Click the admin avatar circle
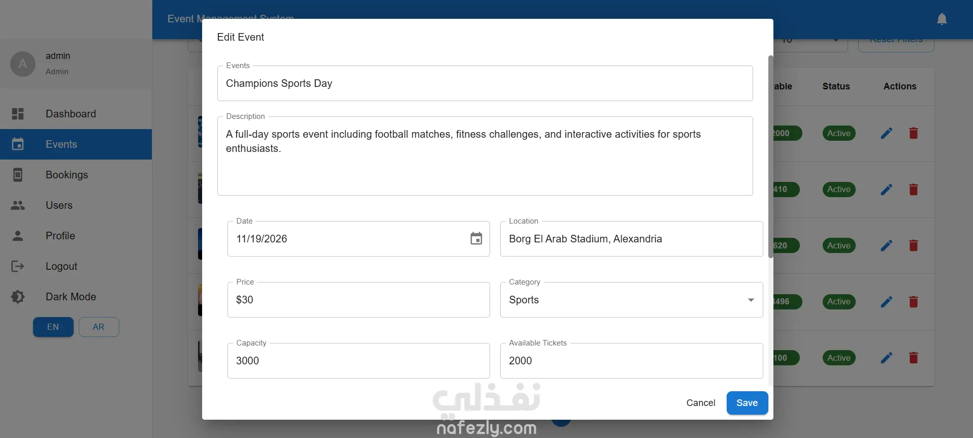Image resolution: width=973 pixels, height=438 pixels. point(23,64)
